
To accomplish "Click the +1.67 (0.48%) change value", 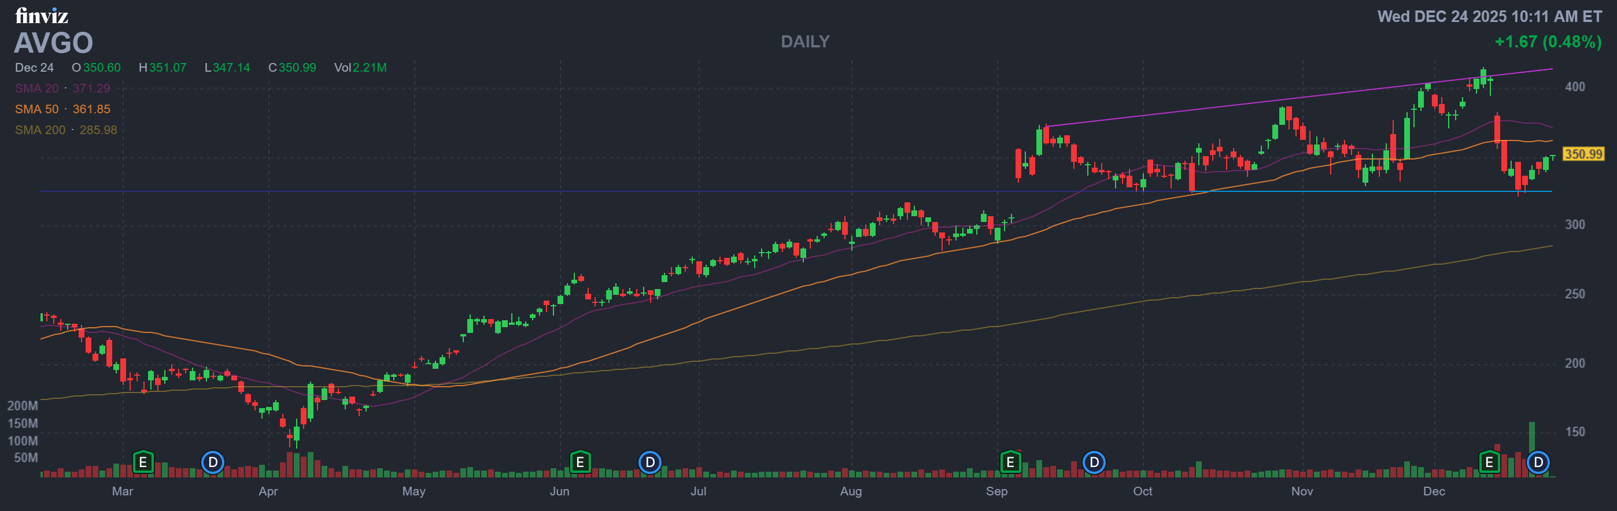I will pos(1548,42).
